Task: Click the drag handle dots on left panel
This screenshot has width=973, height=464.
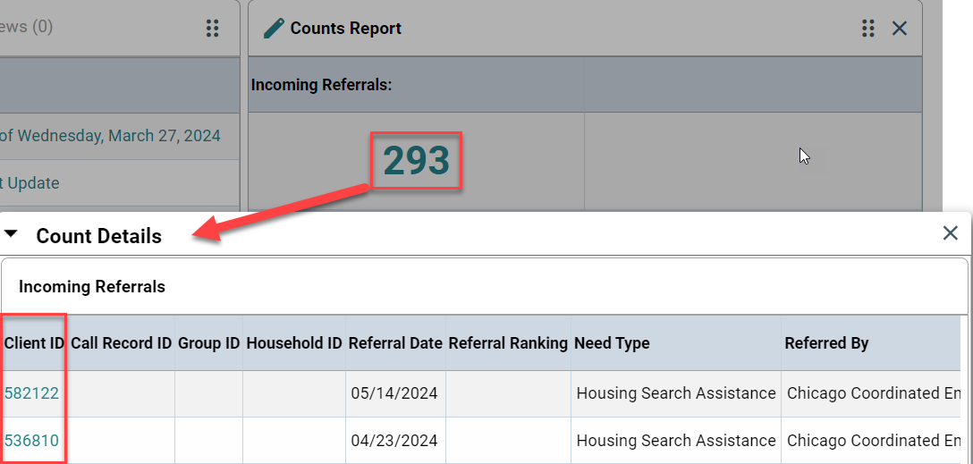Action: [212, 28]
